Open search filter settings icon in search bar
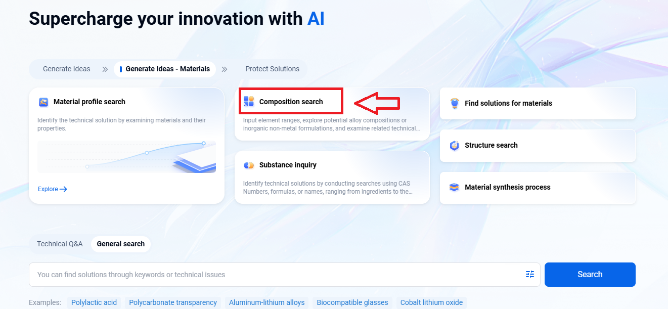The height and width of the screenshot is (309, 668). pos(529,275)
